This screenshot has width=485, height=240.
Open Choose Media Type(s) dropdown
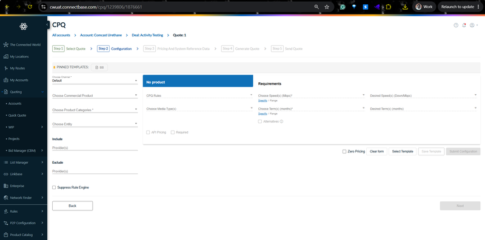pyautogui.click(x=199, y=109)
